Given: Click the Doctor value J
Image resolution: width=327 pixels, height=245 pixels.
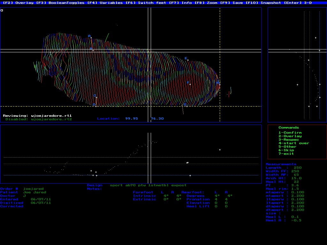Looking at the screenshot, I should tap(24, 196).
